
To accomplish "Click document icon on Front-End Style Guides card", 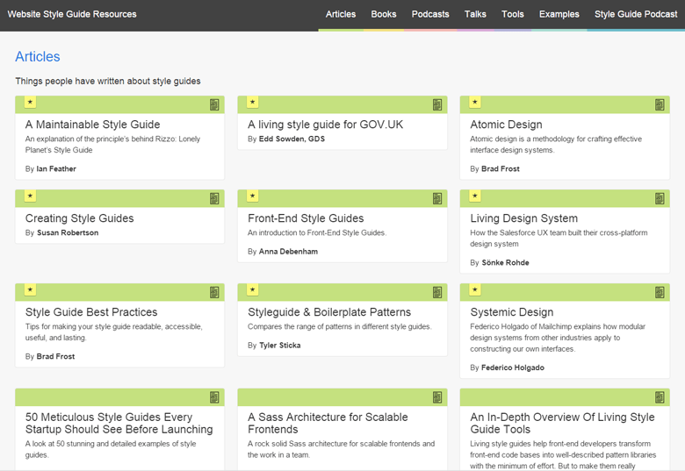I will pos(436,198).
